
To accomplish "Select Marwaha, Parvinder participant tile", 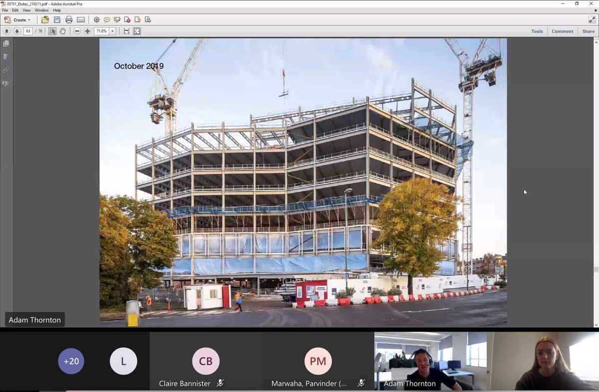I will (318, 362).
